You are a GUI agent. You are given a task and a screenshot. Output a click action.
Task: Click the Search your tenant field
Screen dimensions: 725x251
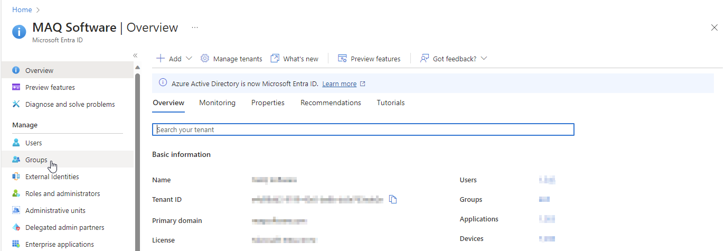363,129
